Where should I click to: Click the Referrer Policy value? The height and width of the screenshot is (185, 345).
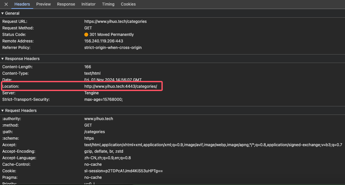[x=113, y=48]
